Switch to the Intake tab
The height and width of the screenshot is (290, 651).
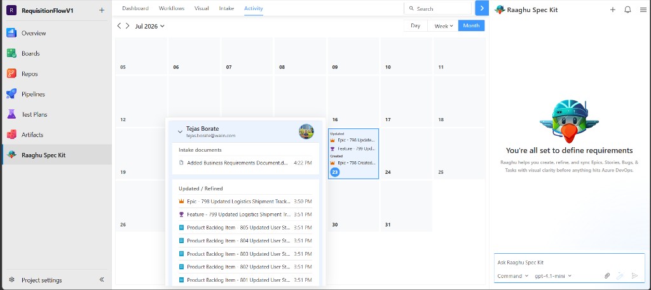227,8
